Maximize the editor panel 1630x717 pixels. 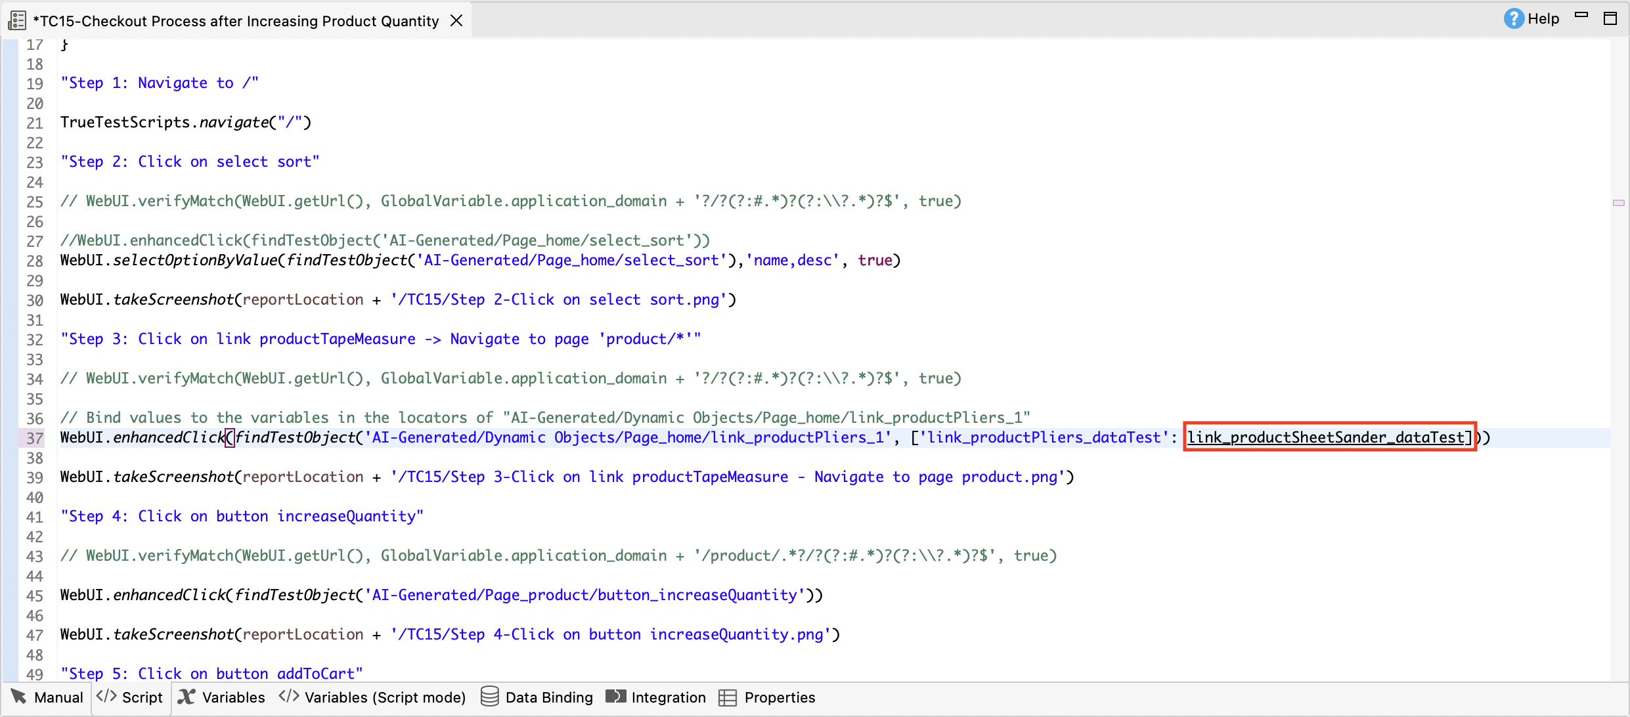1610,18
